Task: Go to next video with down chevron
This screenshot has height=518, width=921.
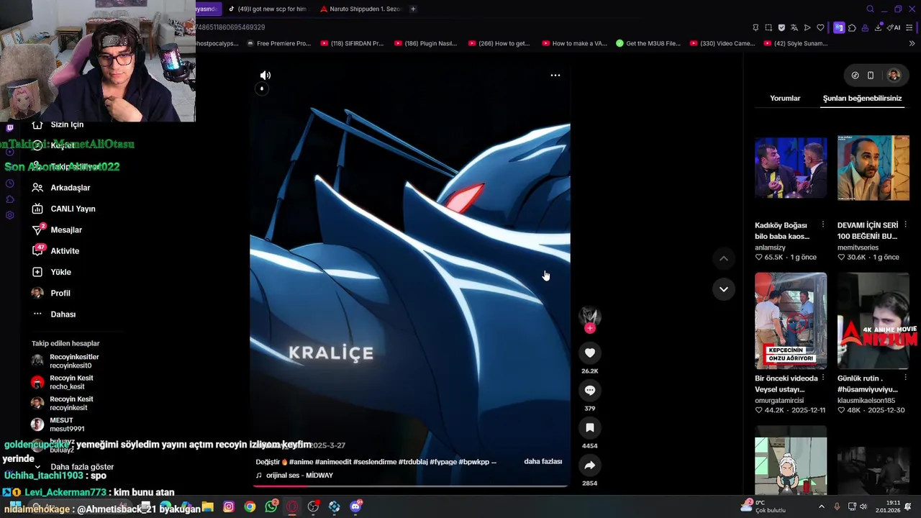Action: click(x=724, y=289)
